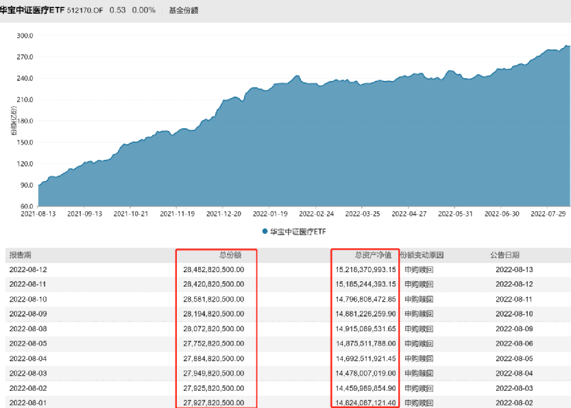Toggle the 华宝中证医疗ETF legend dot
This screenshot has height=408, width=571.
pyautogui.click(x=265, y=232)
